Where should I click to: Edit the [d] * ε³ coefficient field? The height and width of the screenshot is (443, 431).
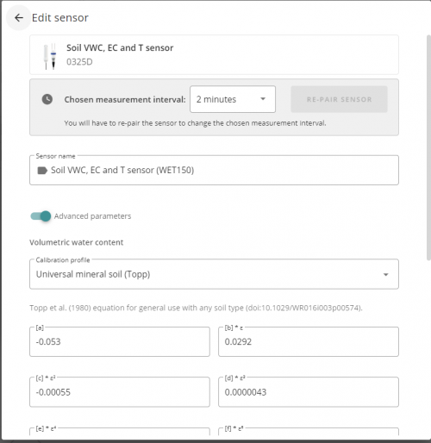[309, 392]
